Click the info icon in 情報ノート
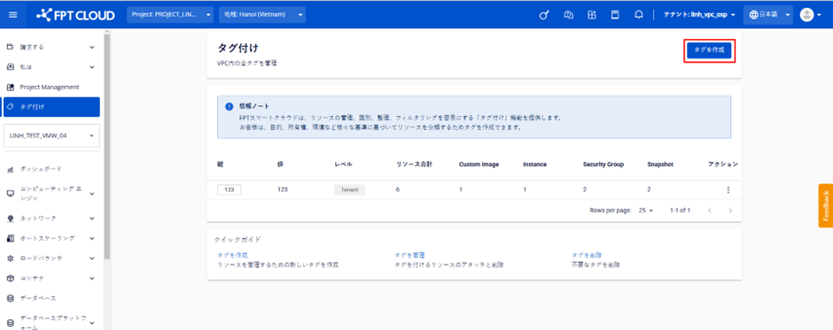The height and width of the screenshot is (330, 833). tap(229, 106)
